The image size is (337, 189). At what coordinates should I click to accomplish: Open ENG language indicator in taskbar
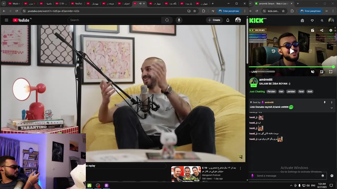click(x=313, y=186)
